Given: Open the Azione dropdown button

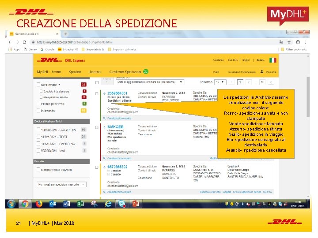Looking at the screenshot, I should (x=107, y=80).
